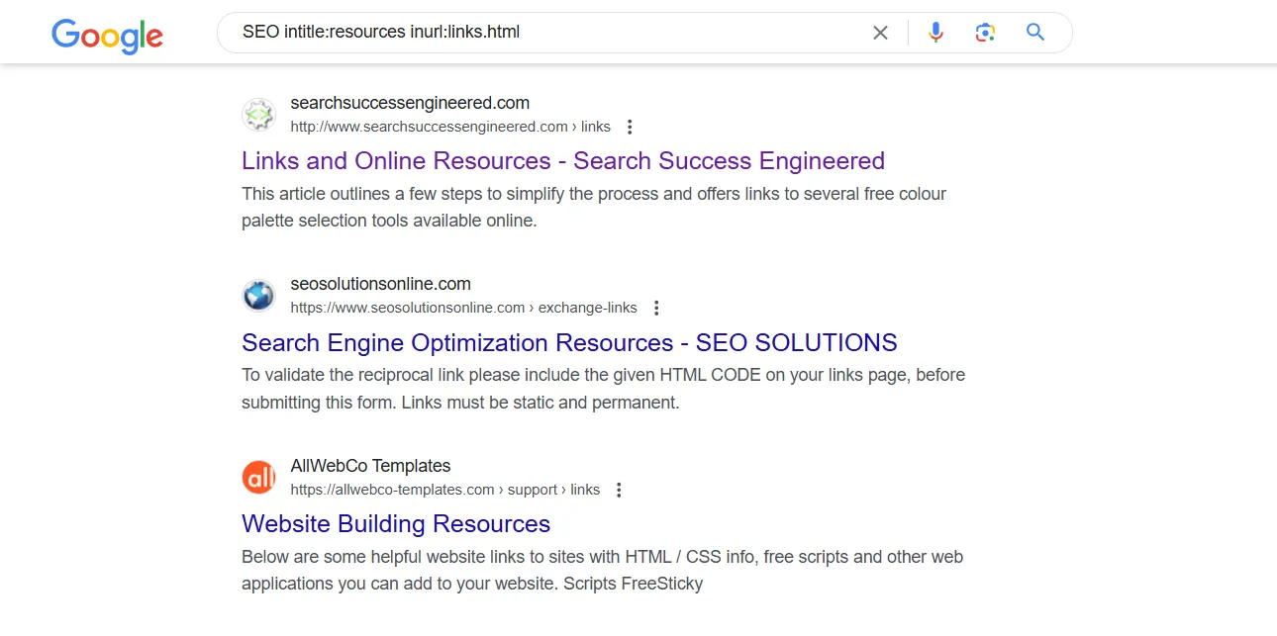This screenshot has height=636, width=1277.
Task: Click the allwebco-templates.com support links URL
Action: point(444,490)
